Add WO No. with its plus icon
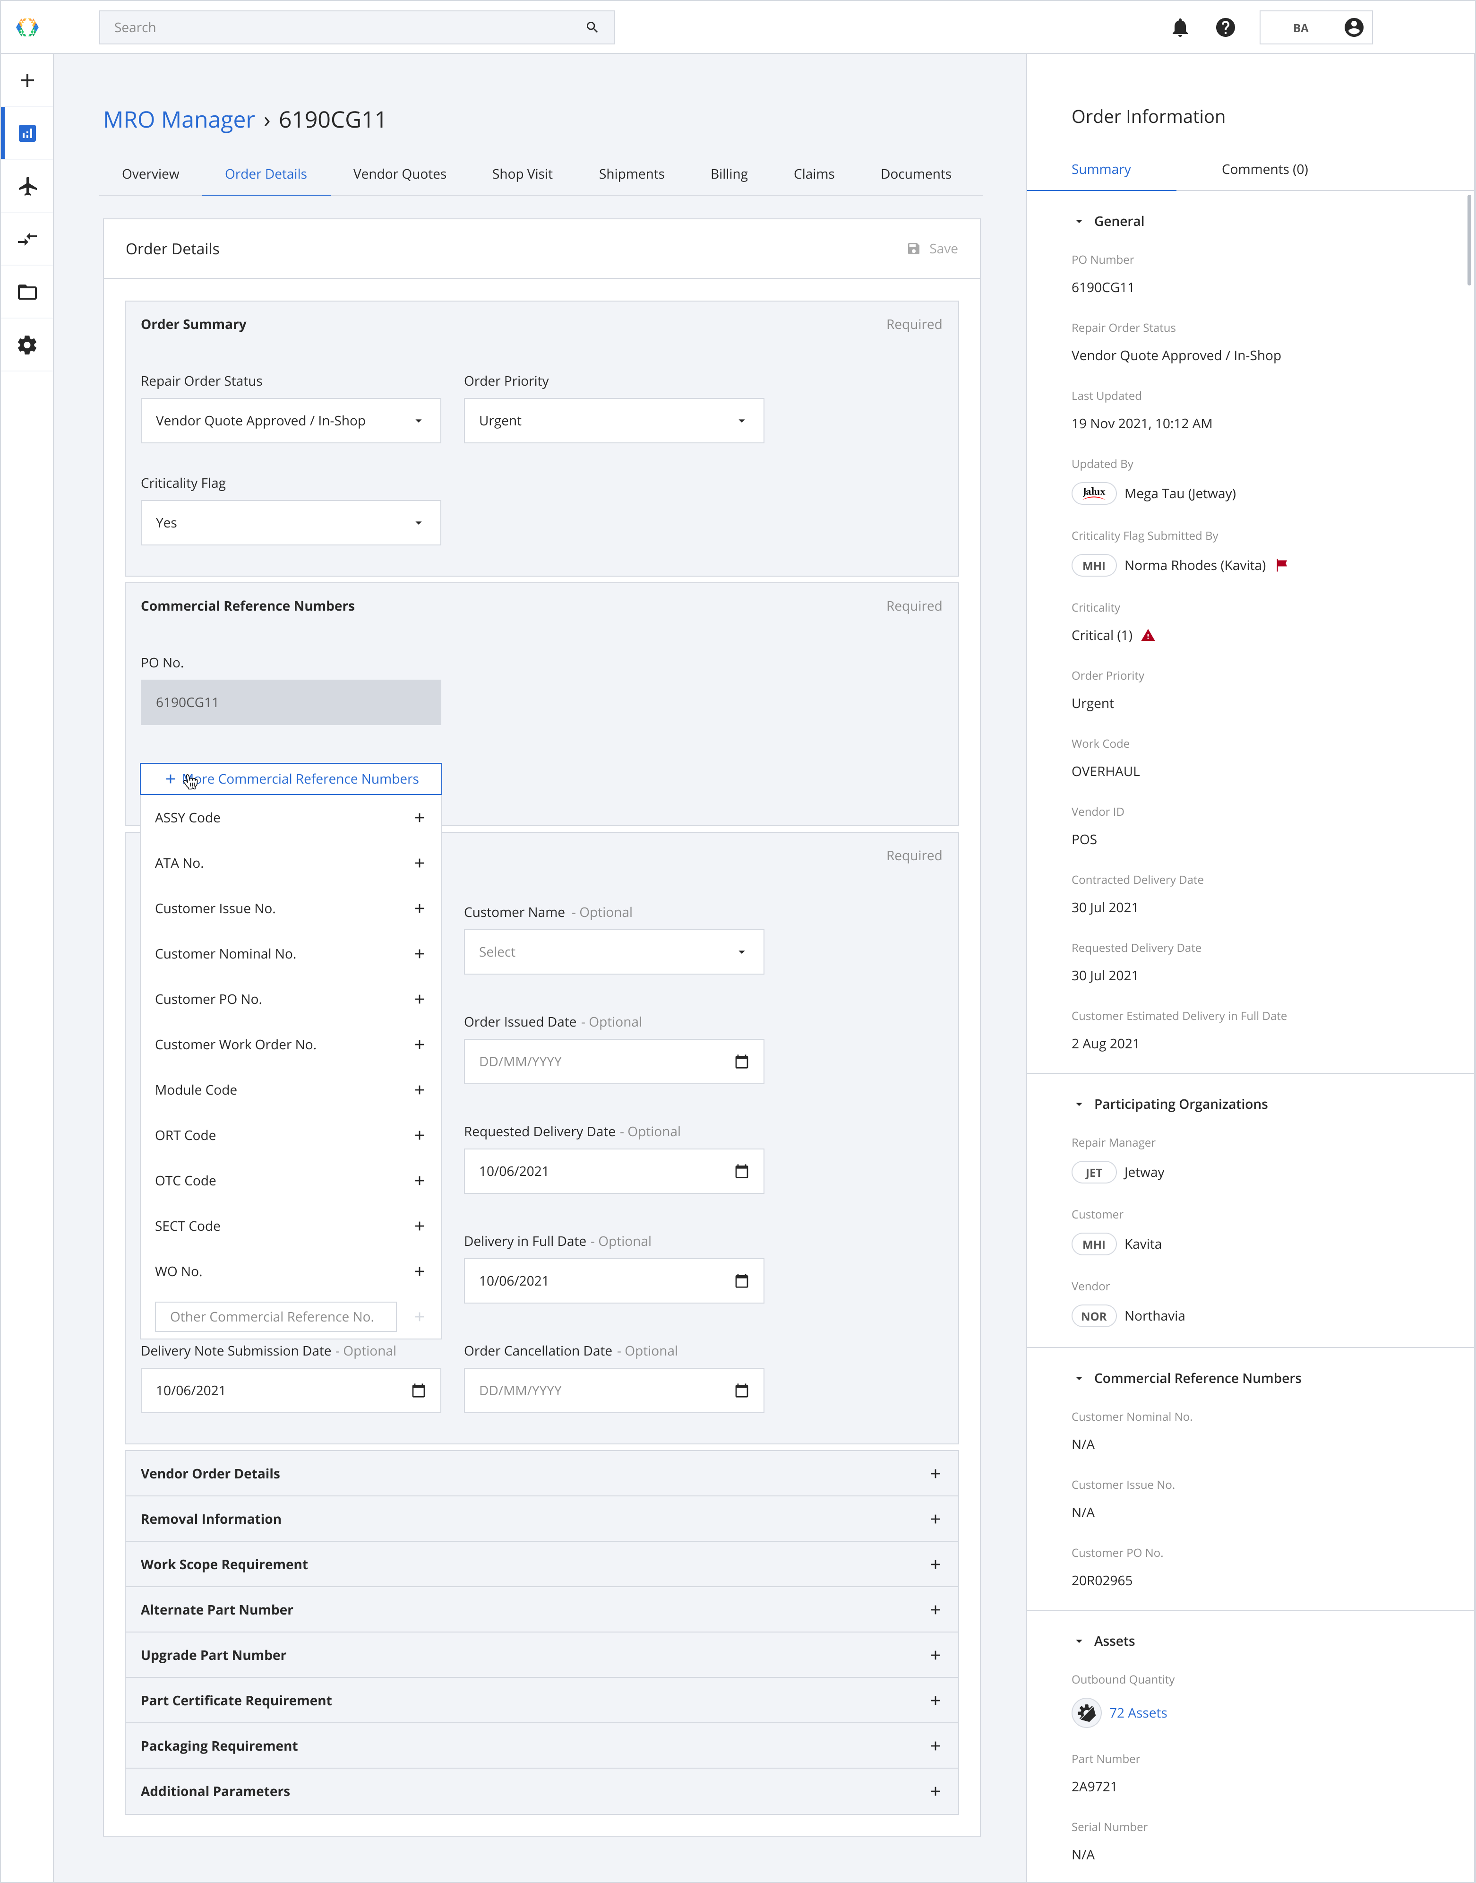The height and width of the screenshot is (1883, 1476). tap(419, 1272)
